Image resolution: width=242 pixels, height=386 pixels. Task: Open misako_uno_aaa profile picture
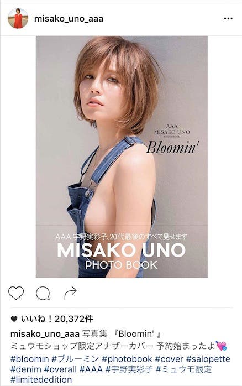(18, 18)
